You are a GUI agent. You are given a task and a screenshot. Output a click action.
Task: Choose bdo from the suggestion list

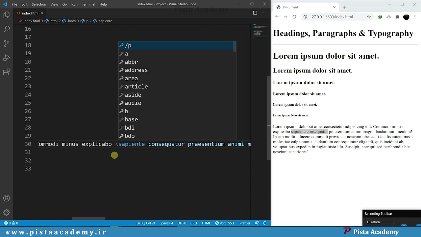coord(176,136)
